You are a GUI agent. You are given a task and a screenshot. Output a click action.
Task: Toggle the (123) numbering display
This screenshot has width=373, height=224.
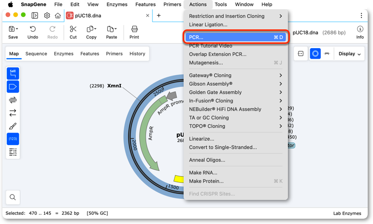tap(13, 139)
